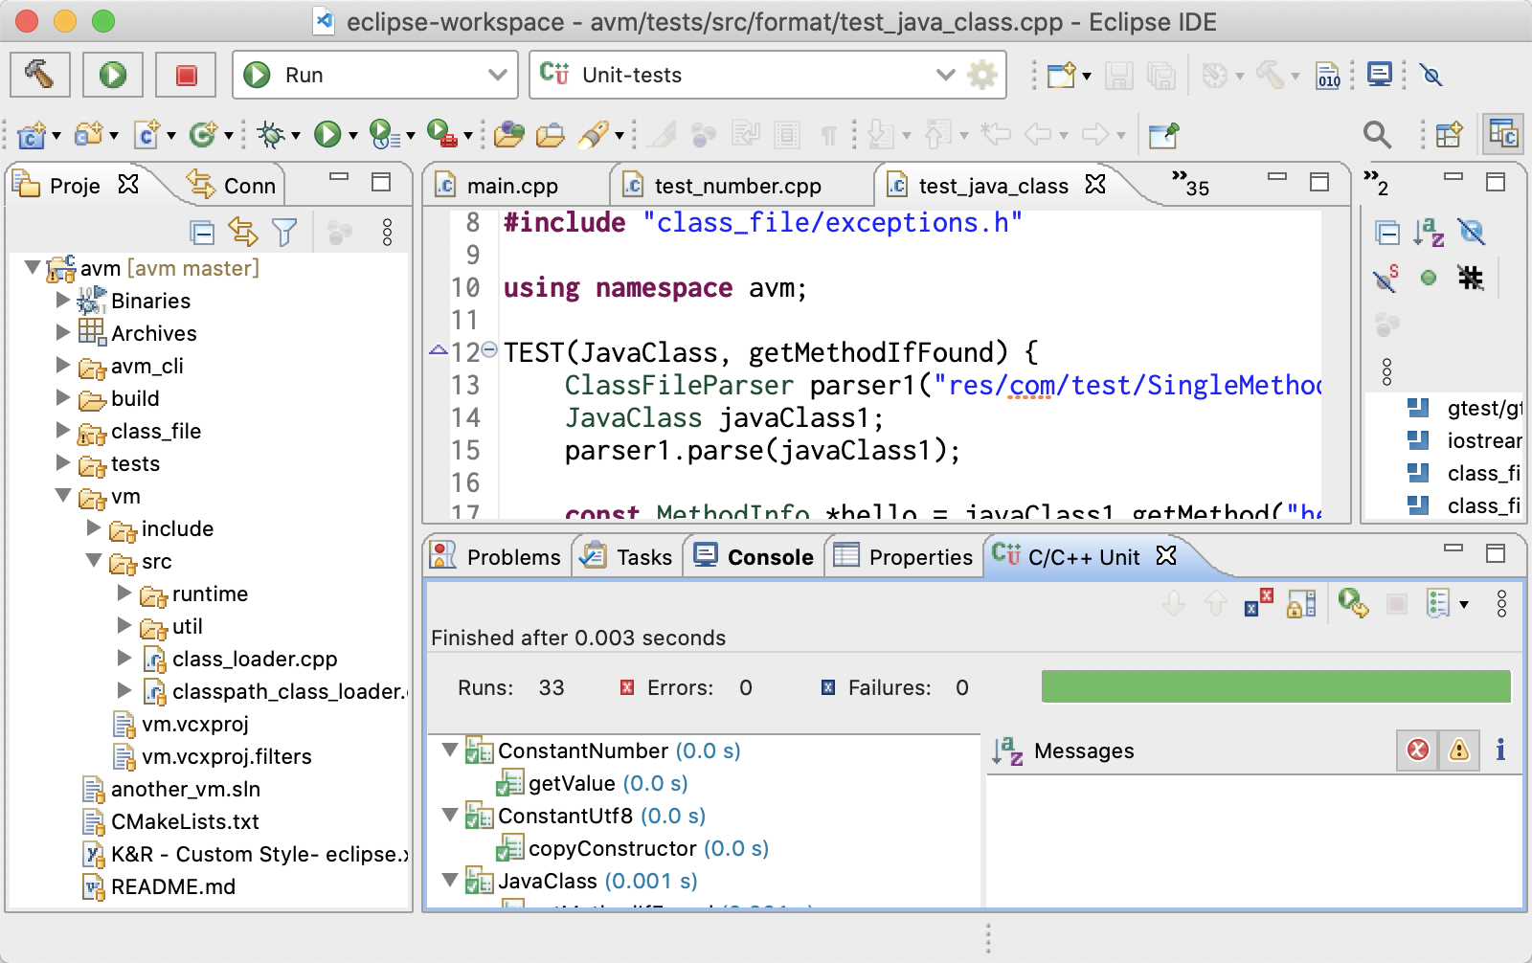
Task: Collapse all in Project Explorer toolbar
Action: tap(202, 233)
